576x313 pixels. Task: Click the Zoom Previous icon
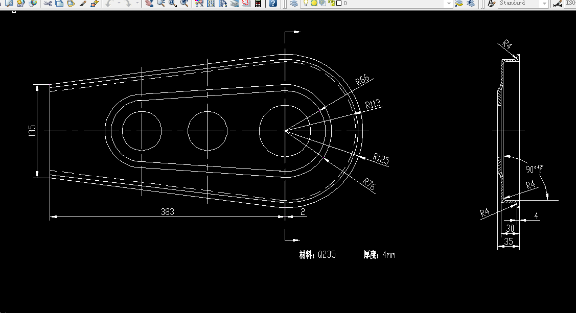pos(185,3)
